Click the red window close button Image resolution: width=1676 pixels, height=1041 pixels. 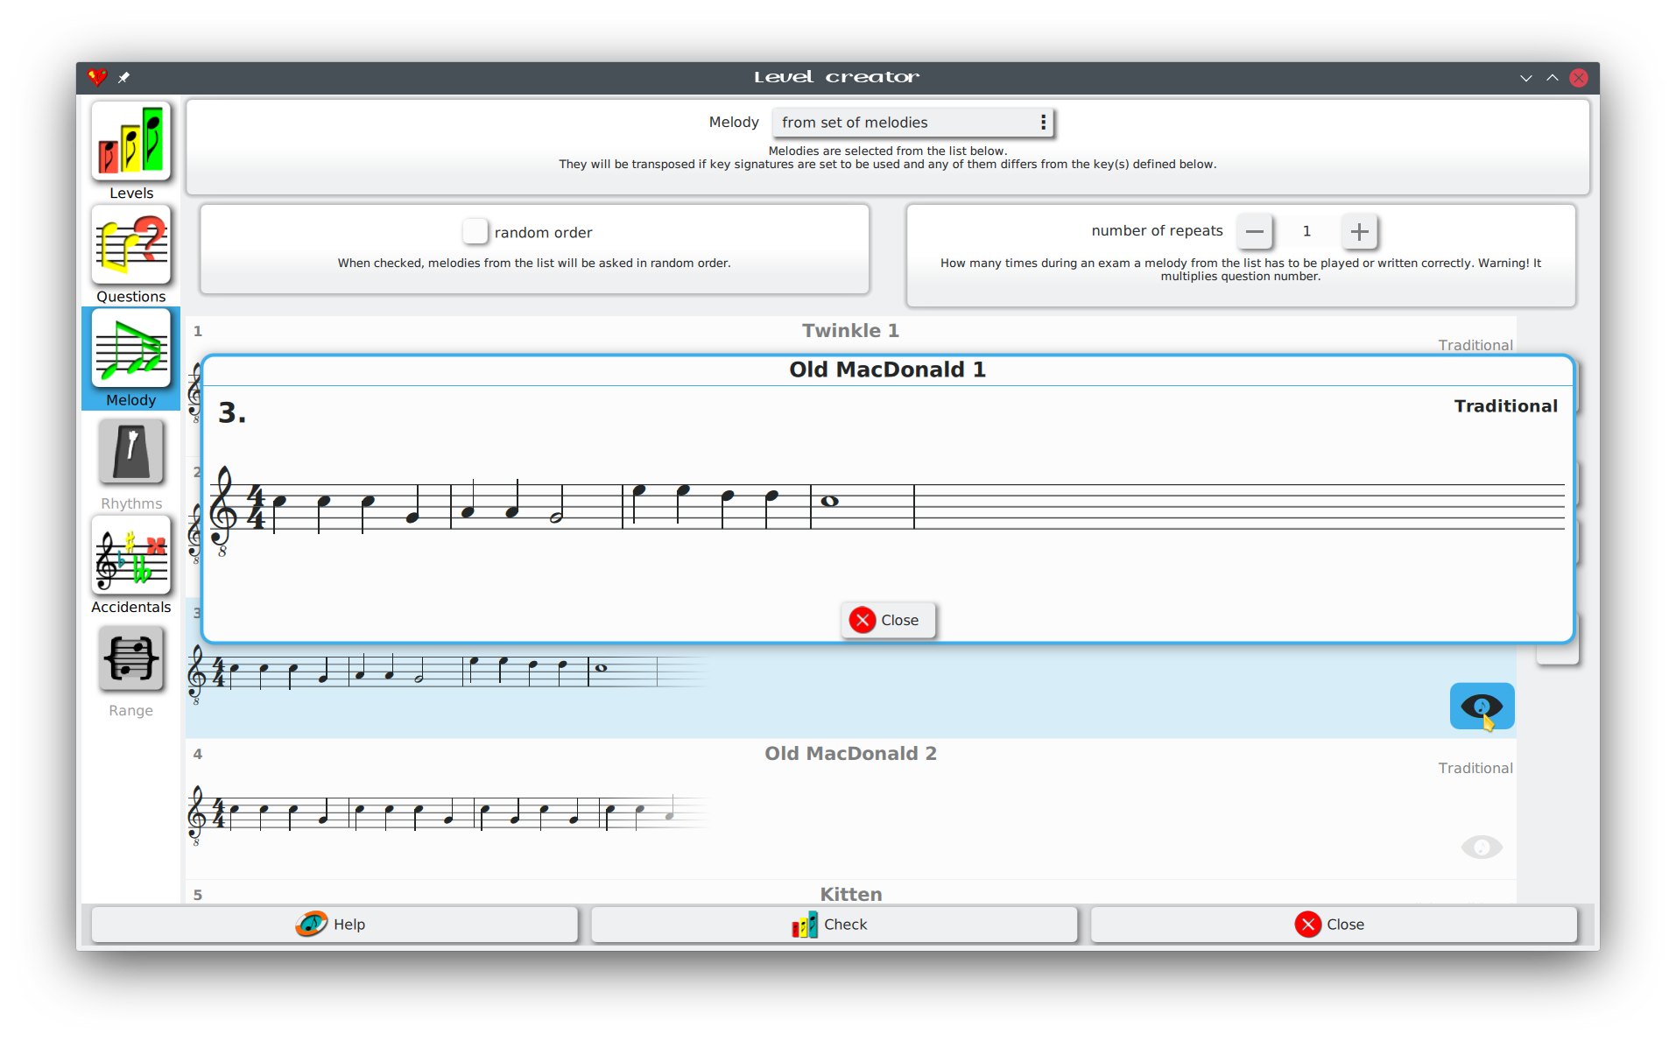click(x=1579, y=78)
